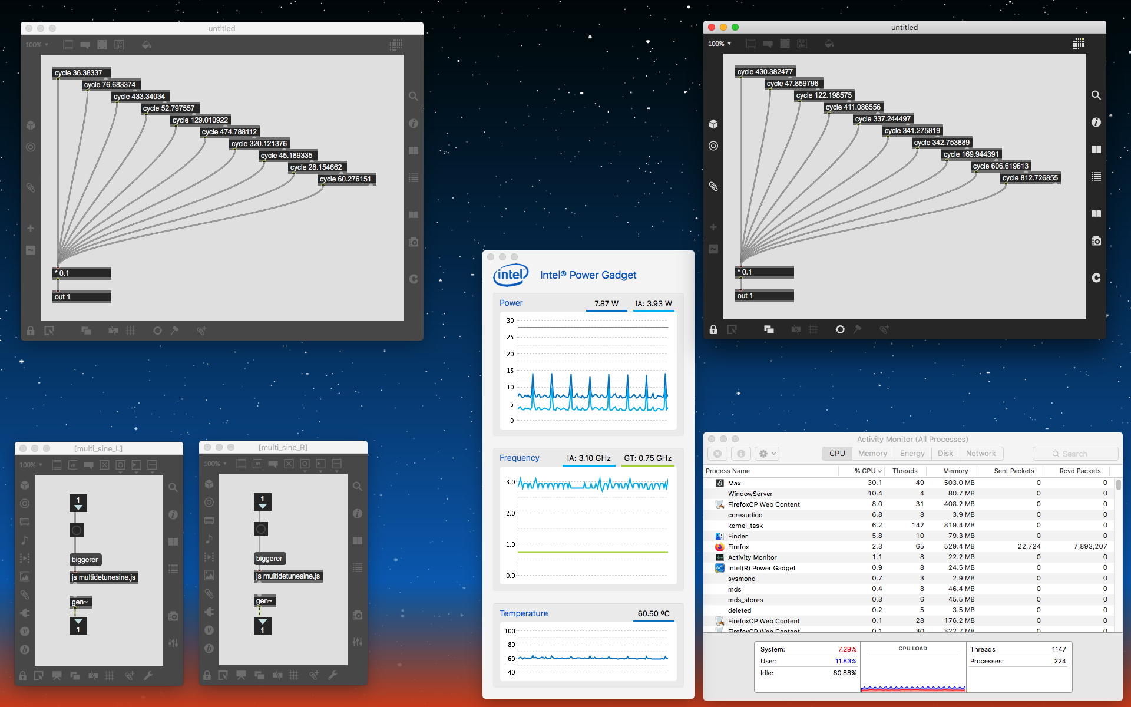Switch to the Energy tab in Activity Monitor

pyautogui.click(x=912, y=454)
